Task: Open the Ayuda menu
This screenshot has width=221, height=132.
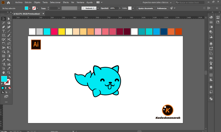Action: pyautogui.click(x=89, y=2)
